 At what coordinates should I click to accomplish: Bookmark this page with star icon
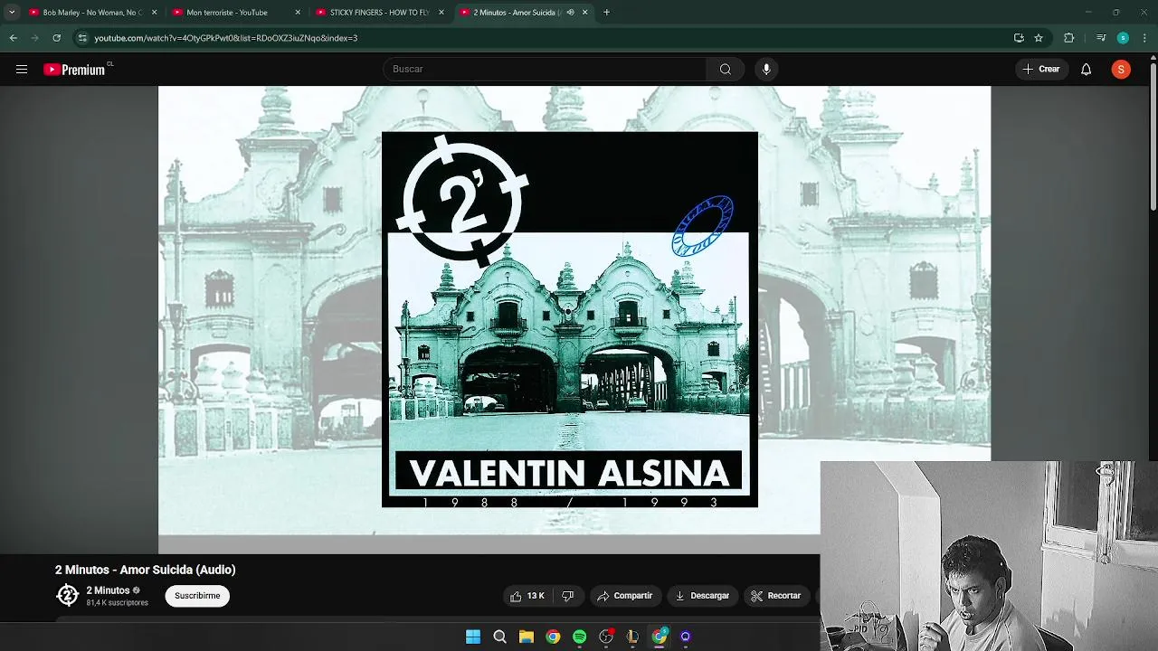(1039, 38)
